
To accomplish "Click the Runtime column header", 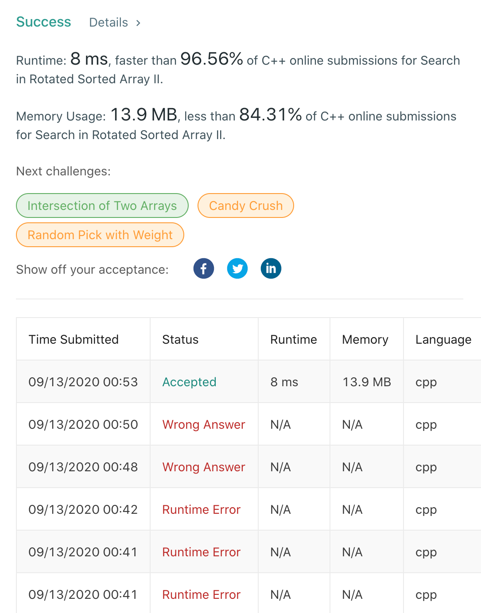I will (x=293, y=339).
